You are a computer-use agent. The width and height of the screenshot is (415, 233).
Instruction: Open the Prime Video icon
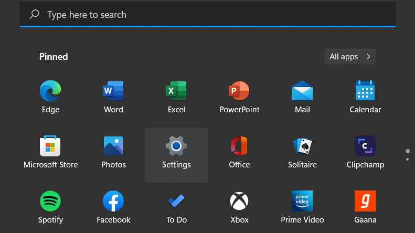(302, 201)
